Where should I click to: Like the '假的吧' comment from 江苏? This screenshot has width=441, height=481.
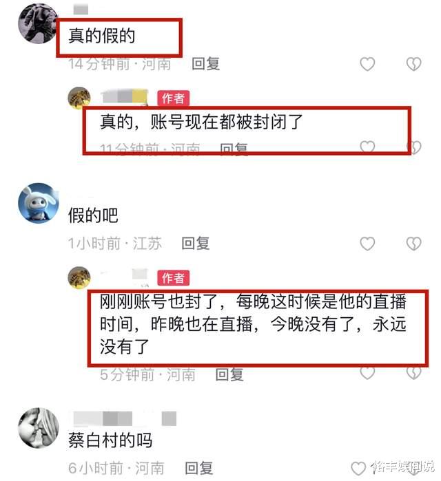[x=367, y=244]
